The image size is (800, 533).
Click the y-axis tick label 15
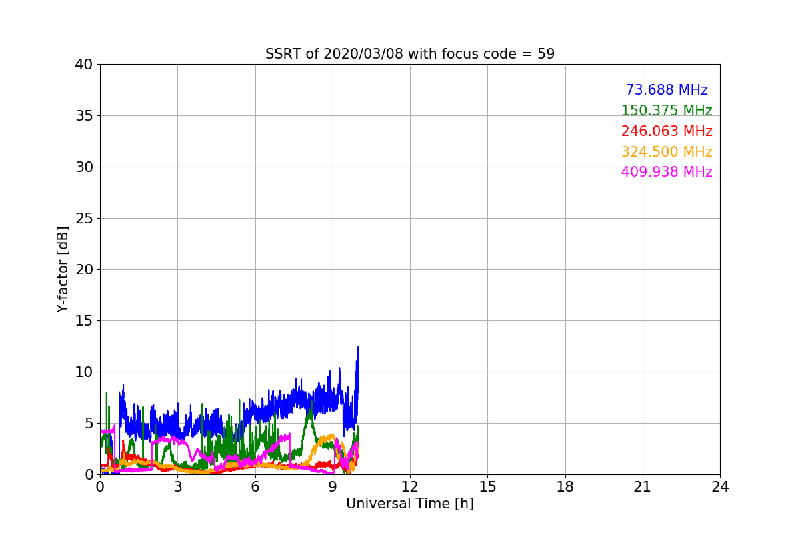(x=83, y=321)
